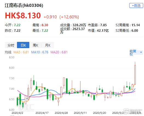Click the 成交量 value 328.20万
This screenshot has width=144, height=116.
79,25
